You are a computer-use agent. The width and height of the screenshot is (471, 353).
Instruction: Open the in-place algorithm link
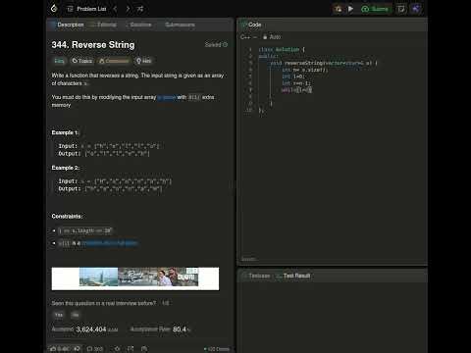click(x=167, y=97)
